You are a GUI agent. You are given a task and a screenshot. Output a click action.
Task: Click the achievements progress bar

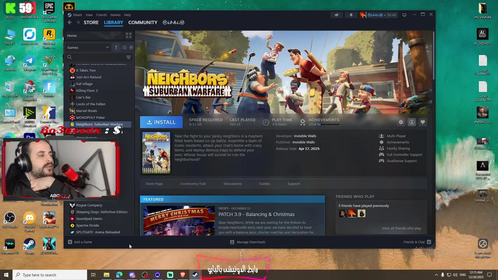pyautogui.click(x=328, y=124)
